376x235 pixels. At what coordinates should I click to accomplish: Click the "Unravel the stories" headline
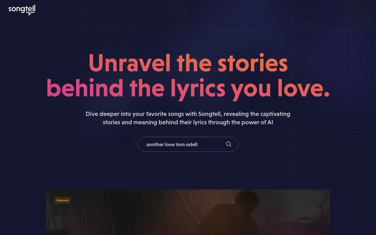[188, 63]
